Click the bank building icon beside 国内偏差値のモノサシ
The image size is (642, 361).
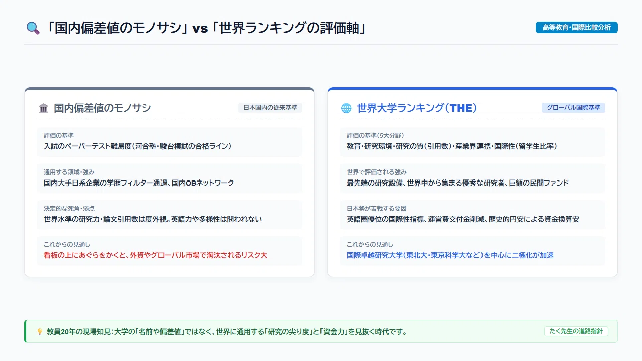pos(44,108)
